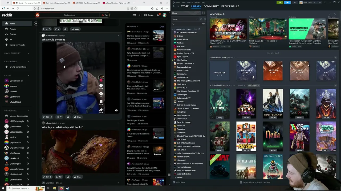Open Firefox application hamburger menu
The image size is (341, 191).
coord(167,8)
